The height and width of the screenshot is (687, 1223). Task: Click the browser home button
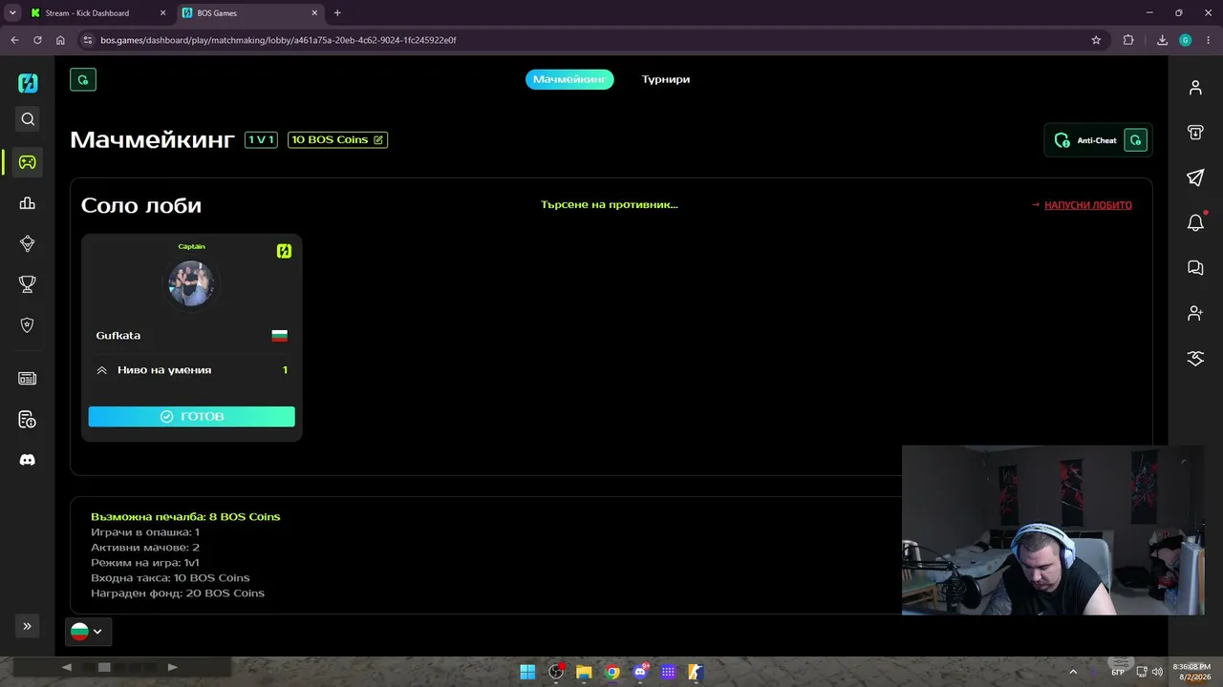coord(60,40)
